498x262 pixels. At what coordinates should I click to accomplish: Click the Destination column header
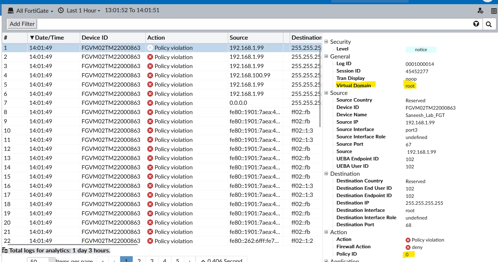(x=306, y=38)
